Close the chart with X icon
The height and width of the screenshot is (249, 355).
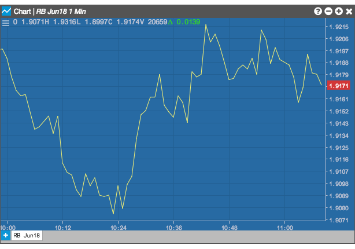click(349, 12)
